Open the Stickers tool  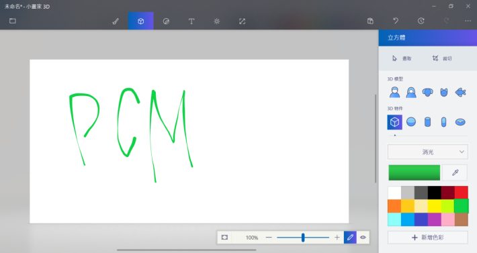[166, 21]
